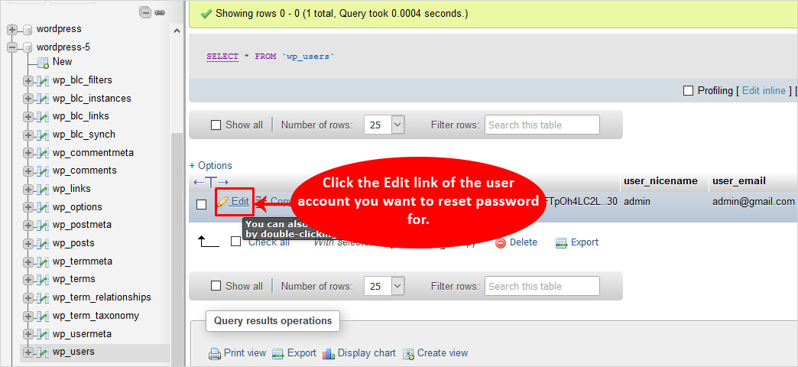Viewport: 798px width, 367px height.
Task: Select wp_options table in the tree
Action: 76,207
